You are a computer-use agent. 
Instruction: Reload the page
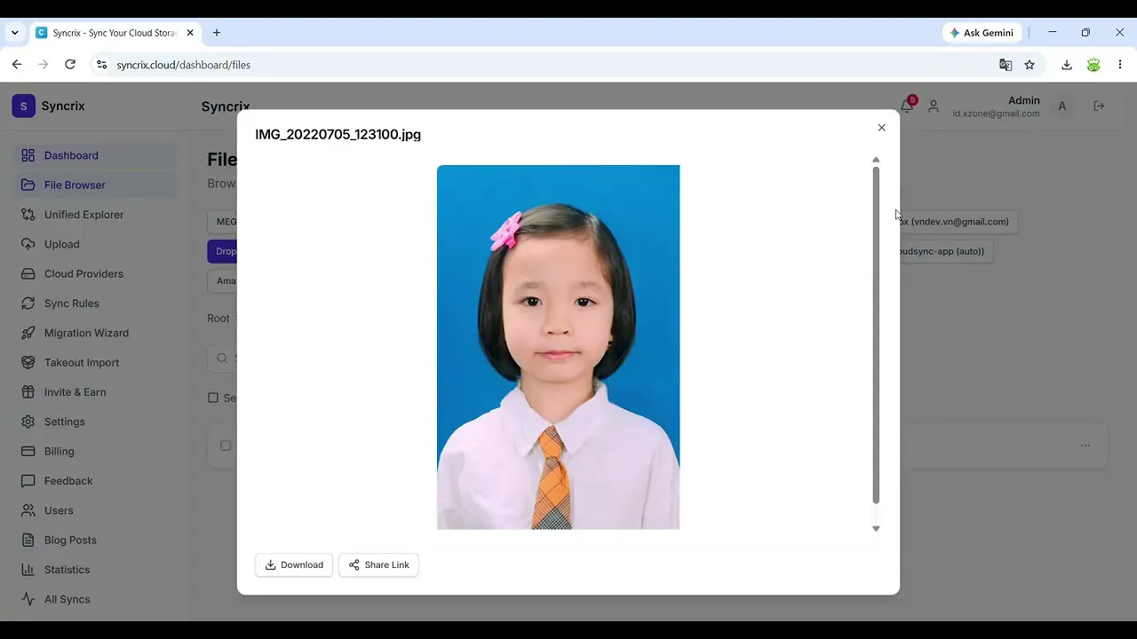(70, 65)
